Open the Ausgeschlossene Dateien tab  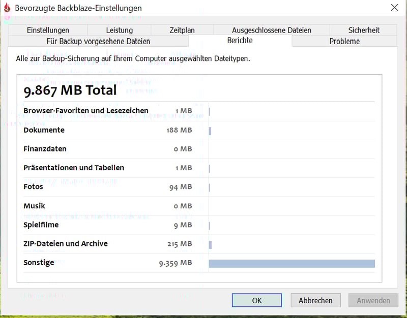click(x=271, y=30)
